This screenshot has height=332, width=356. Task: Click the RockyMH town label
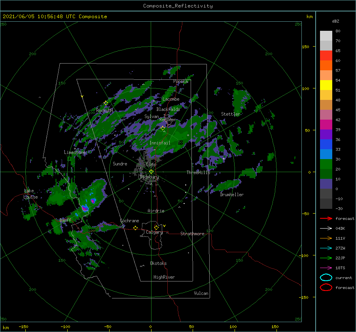(104, 111)
